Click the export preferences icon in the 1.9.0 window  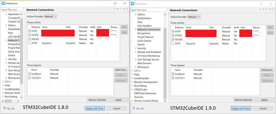tap(142, 108)
